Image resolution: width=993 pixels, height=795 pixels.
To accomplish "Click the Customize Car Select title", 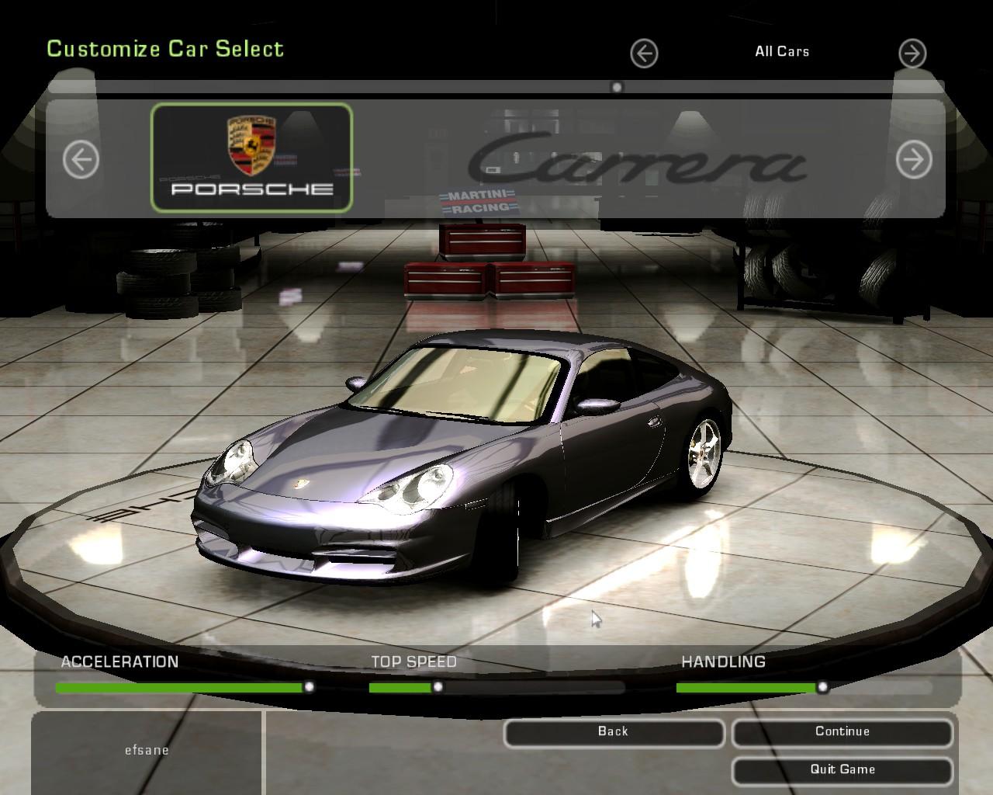I will (165, 49).
